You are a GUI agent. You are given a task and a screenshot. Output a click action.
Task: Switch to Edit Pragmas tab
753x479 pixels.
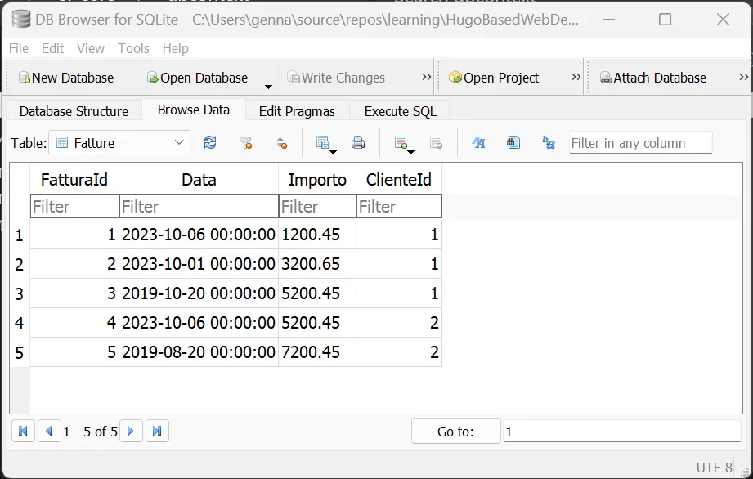pos(297,111)
